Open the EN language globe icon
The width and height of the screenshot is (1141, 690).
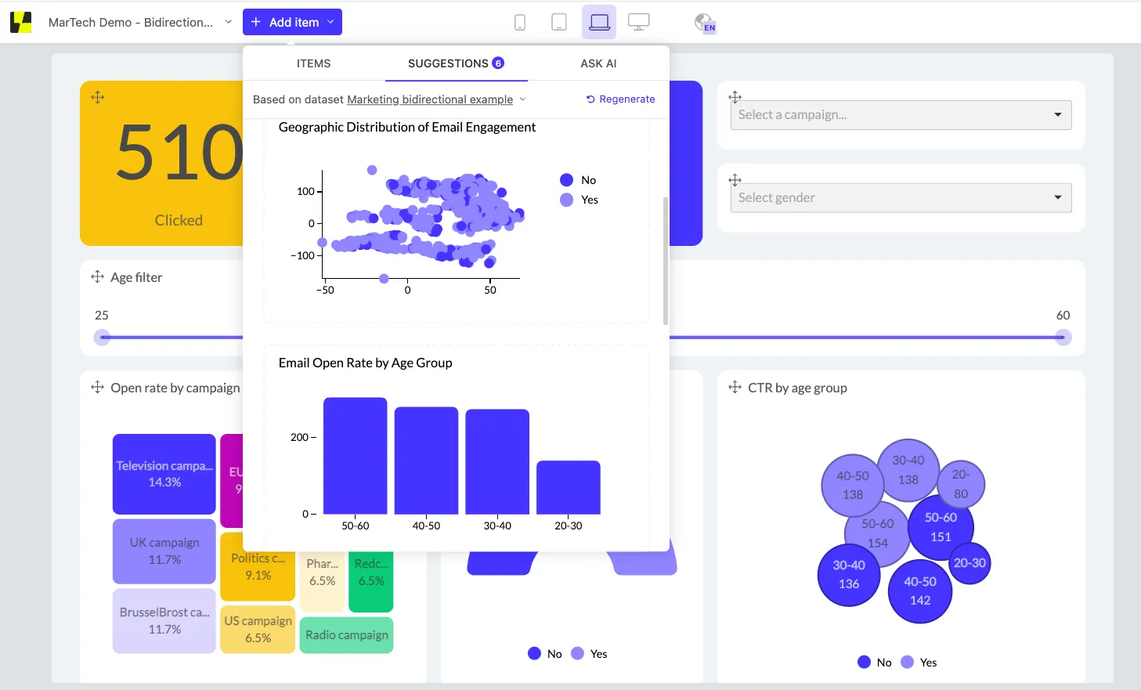705,23
